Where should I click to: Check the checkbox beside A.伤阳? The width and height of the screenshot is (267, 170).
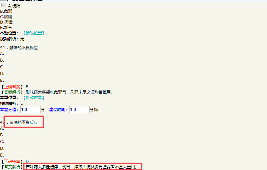point(3,5)
